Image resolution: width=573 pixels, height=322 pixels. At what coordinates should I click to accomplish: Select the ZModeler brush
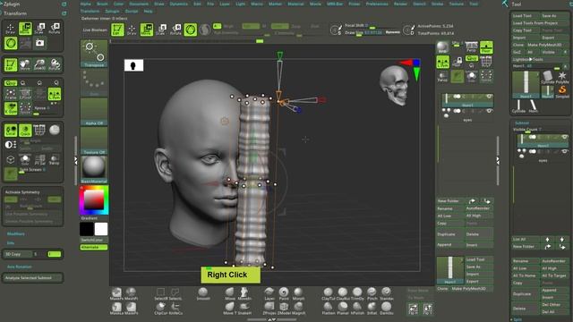tap(284, 309)
